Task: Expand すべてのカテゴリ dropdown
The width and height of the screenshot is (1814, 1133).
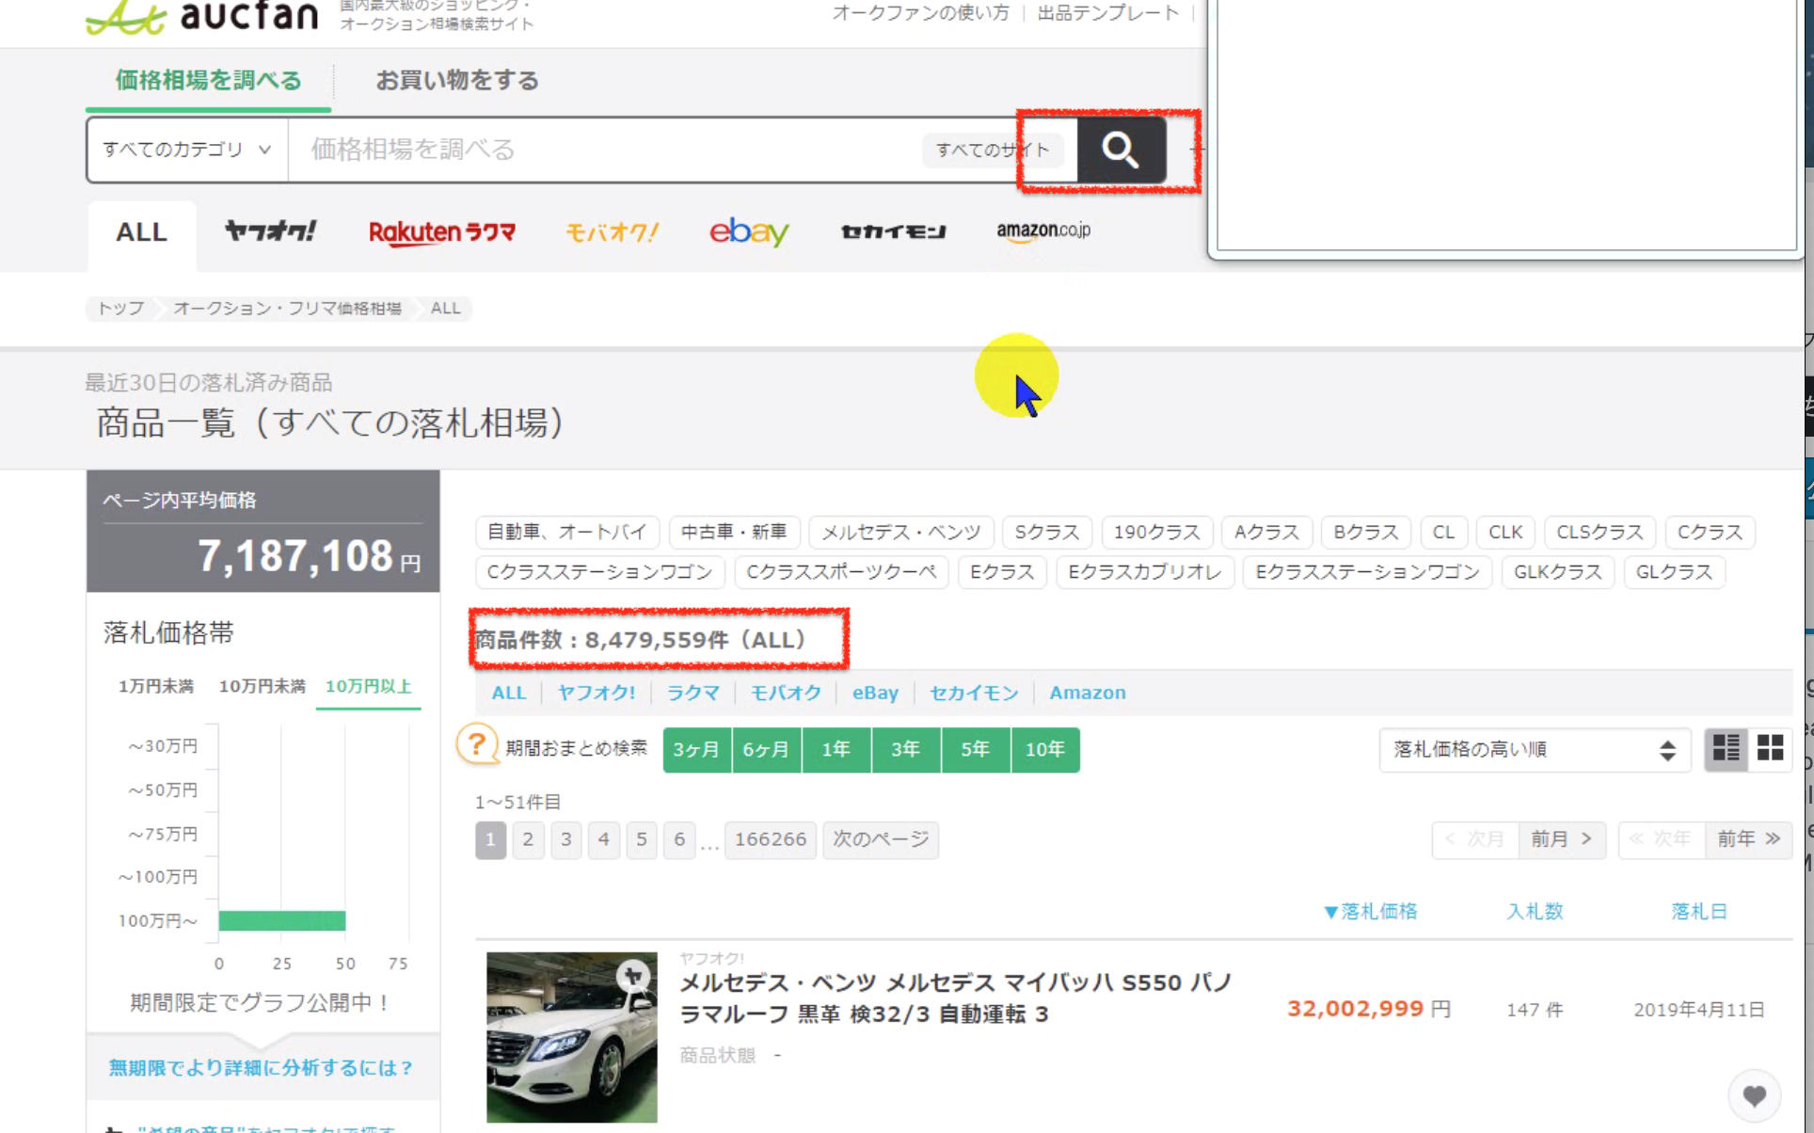Action: (x=187, y=150)
